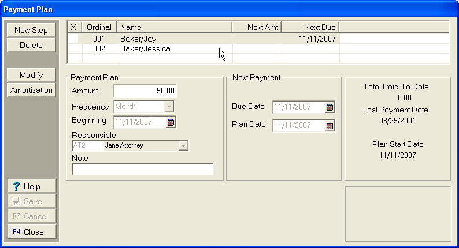The image size is (459, 248).
Task: Open the Due Date calendar picker
Action: pos(330,107)
